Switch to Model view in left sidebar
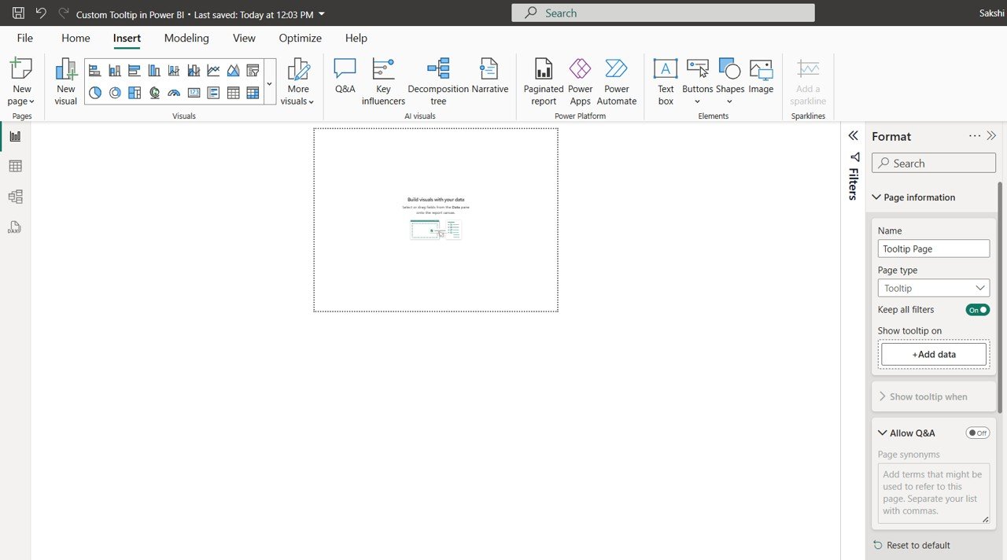Screen dimensions: 1007x560 tap(15, 197)
